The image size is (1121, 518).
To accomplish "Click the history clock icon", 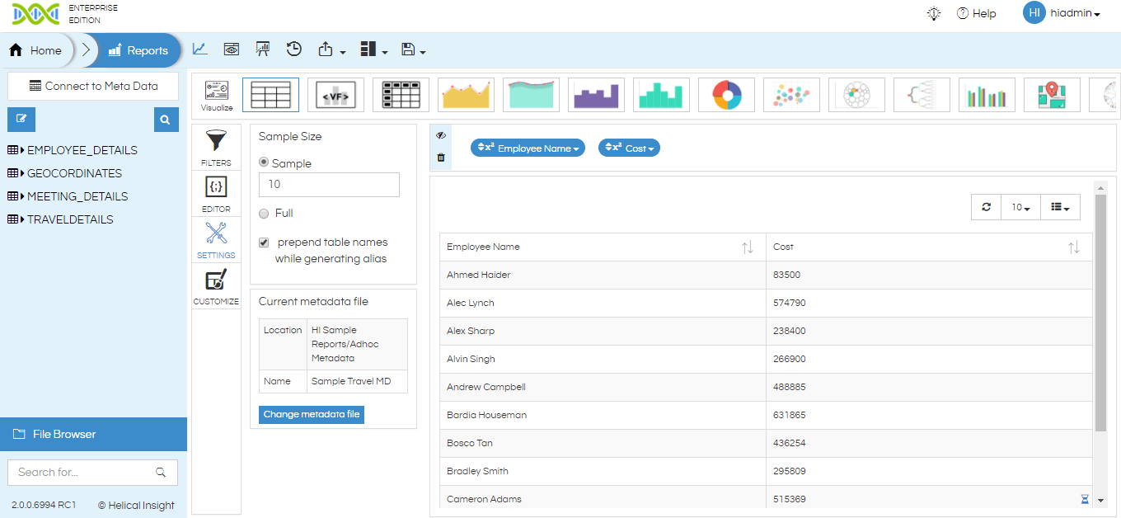I will (x=294, y=49).
